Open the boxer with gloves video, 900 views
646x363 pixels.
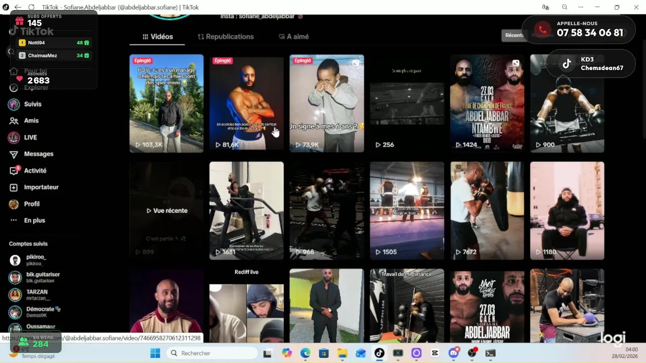click(x=567, y=103)
